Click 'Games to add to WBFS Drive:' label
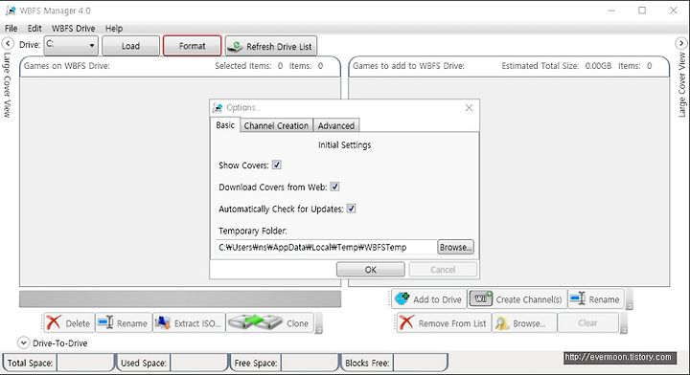Viewport: 690px width, 375px height. tap(408, 66)
